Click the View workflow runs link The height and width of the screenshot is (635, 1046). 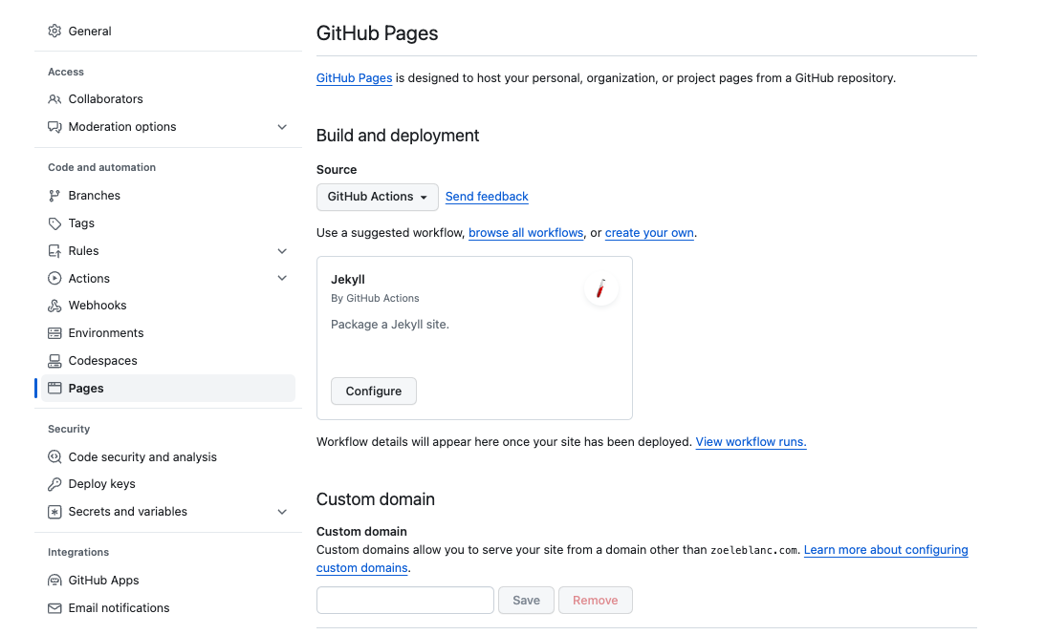(751, 442)
